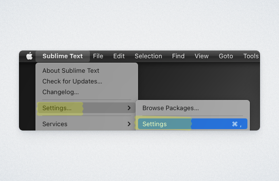The width and height of the screenshot is (279, 181).
Task: Open the Apple menu
Action: pyautogui.click(x=29, y=56)
